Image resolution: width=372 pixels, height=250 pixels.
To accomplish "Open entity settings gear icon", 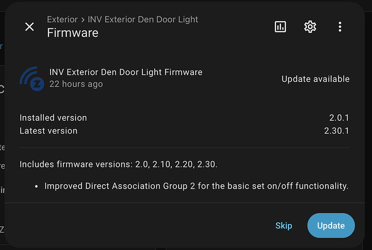I will (310, 26).
